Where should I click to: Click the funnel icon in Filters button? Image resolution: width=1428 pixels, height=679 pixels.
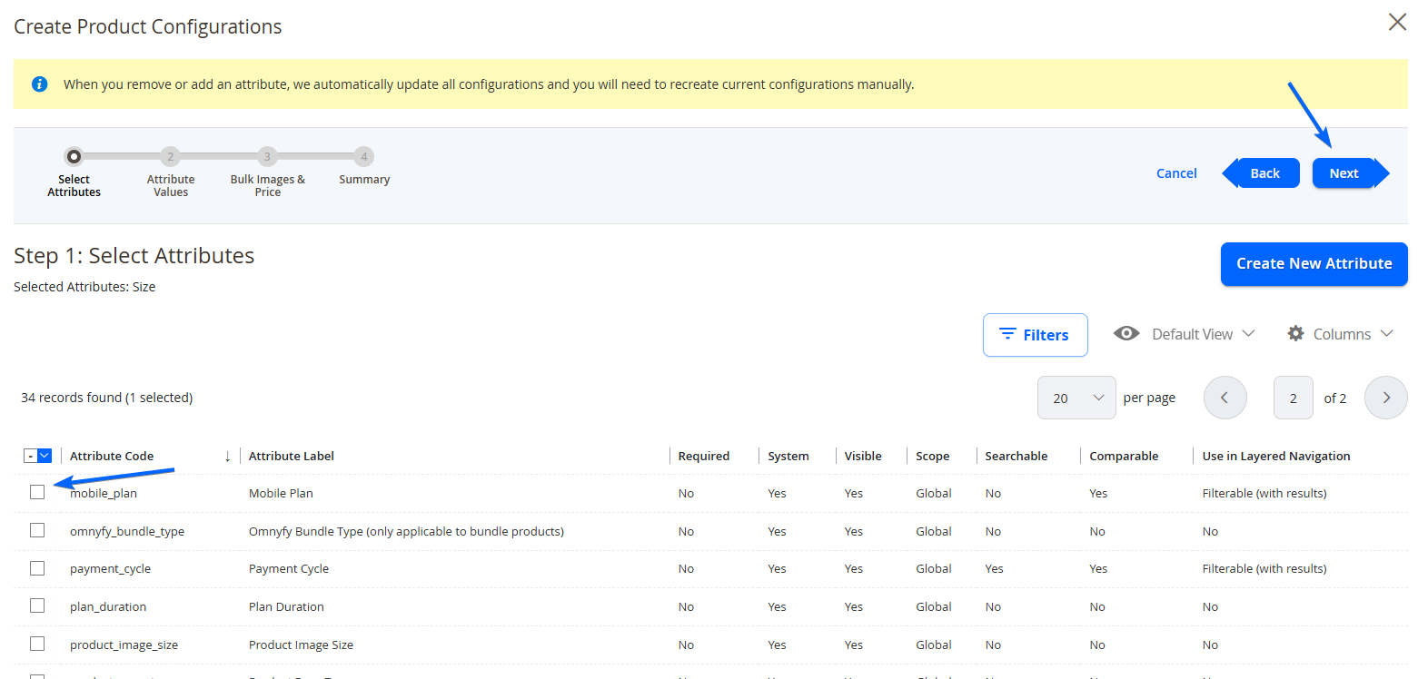pyautogui.click(x=1007, y=334)
